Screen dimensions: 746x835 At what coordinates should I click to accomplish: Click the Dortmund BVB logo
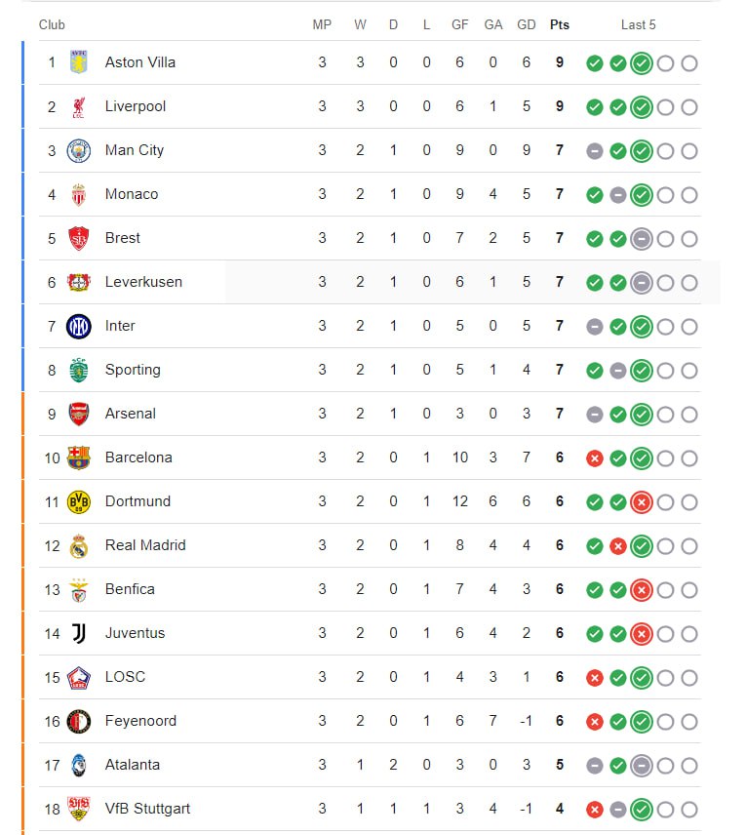tap(79, 501)
